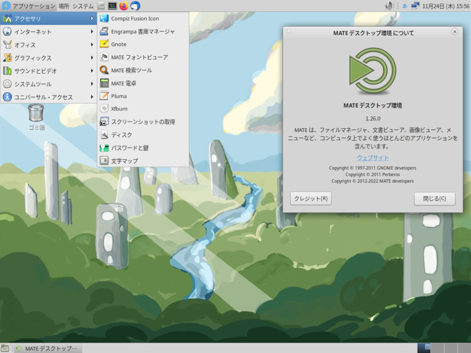
Task: Click the クレジット button in About dialog
Action: coord(310,199)
